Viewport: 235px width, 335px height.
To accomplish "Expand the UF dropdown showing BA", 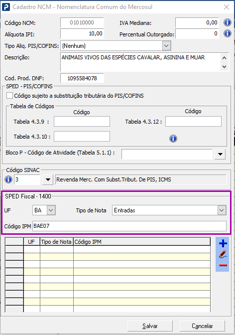I will (51, 210).
